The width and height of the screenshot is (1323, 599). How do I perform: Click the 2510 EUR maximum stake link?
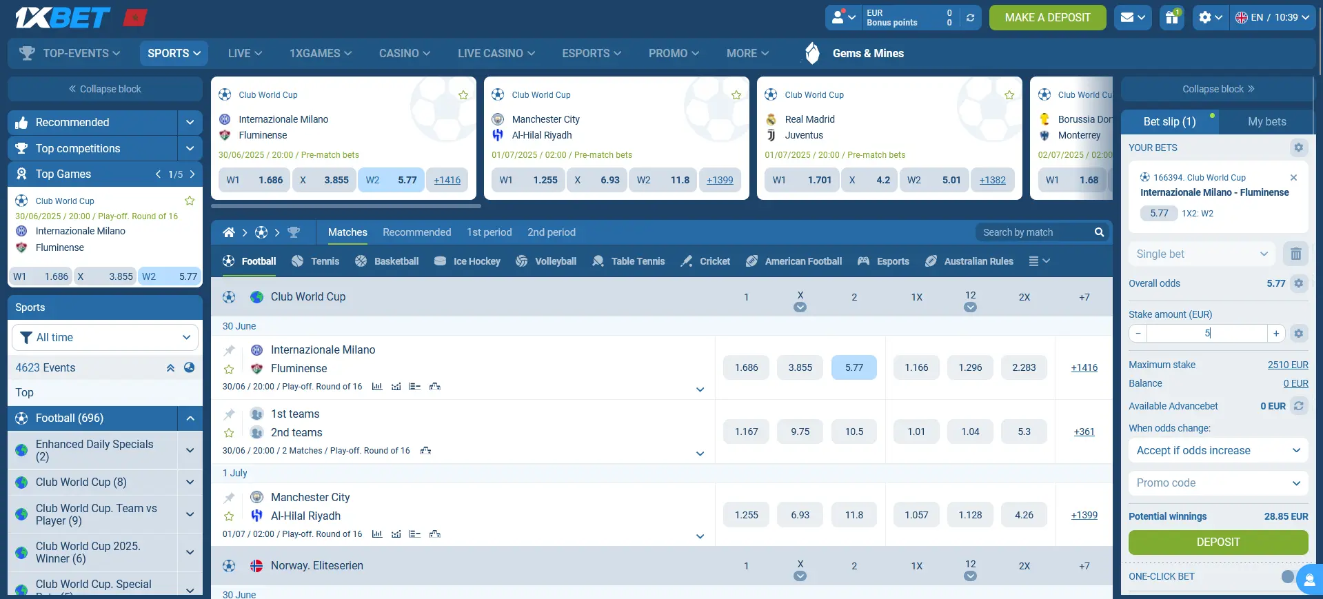[1287, 365]
